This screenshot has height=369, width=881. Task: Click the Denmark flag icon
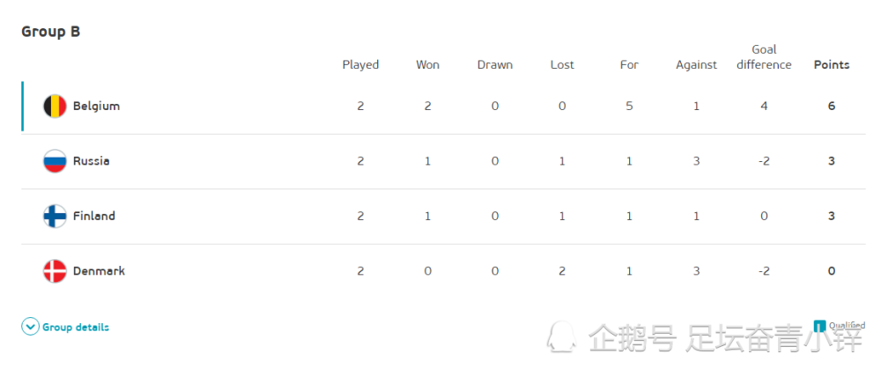pyautogui.click(x=55, y=271)
